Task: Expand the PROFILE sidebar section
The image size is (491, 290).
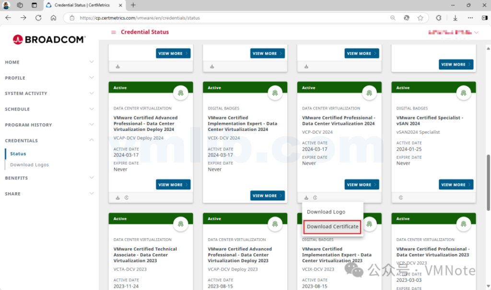Action: [91, 78]
